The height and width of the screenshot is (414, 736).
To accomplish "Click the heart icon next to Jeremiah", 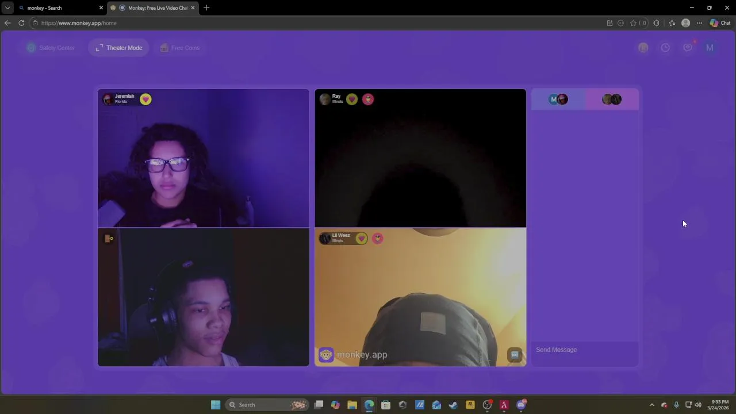I will click(x=145, y=99).
